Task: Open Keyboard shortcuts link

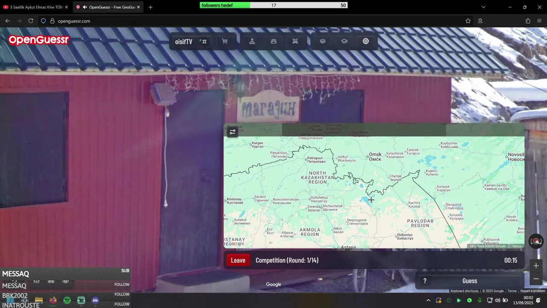Action: tap(465, 291)
